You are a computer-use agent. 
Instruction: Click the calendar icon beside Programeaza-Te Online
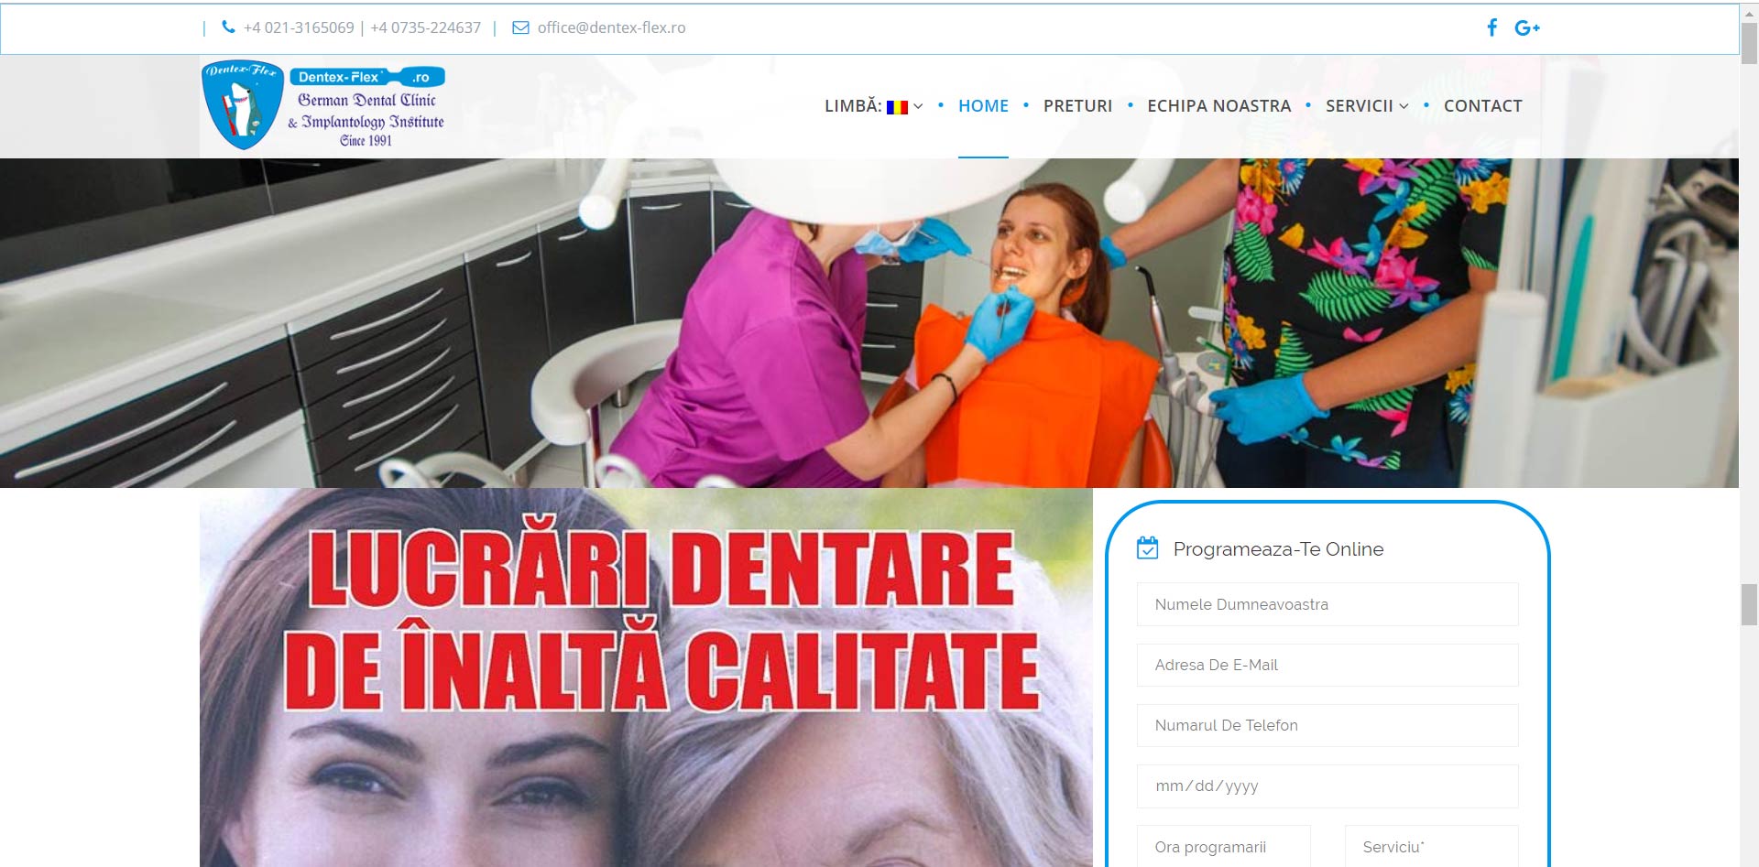pyautogui.click(x=1147, y=548)
